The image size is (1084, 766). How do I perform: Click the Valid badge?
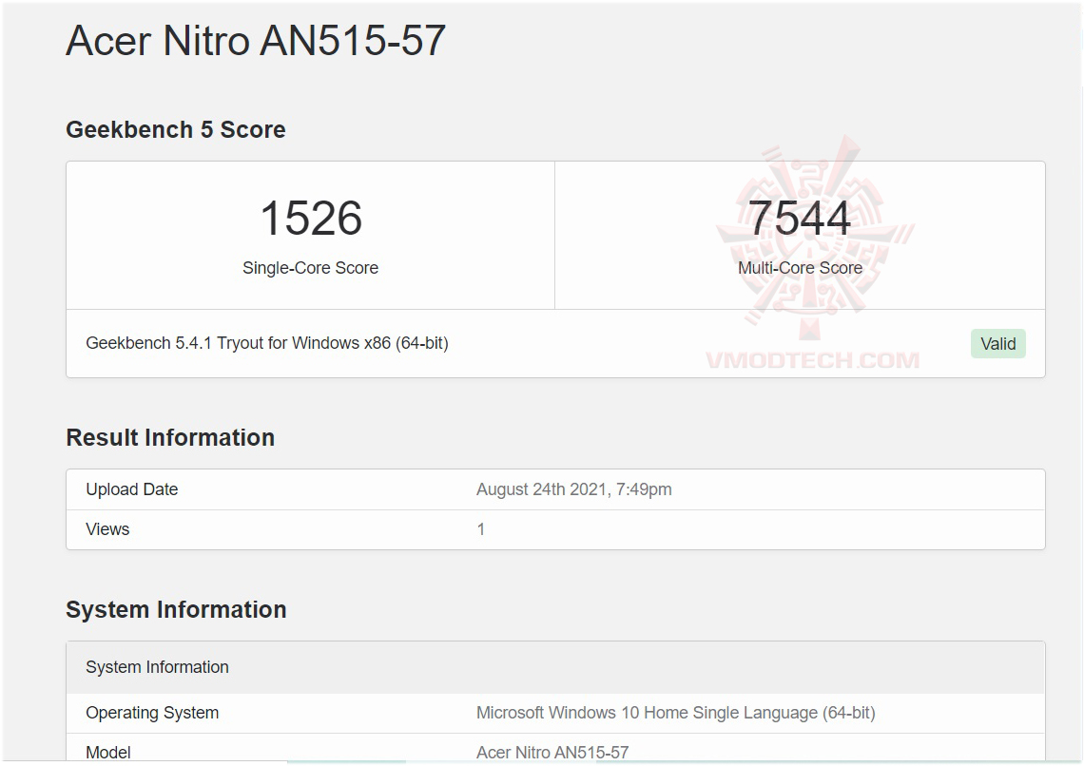997,344
